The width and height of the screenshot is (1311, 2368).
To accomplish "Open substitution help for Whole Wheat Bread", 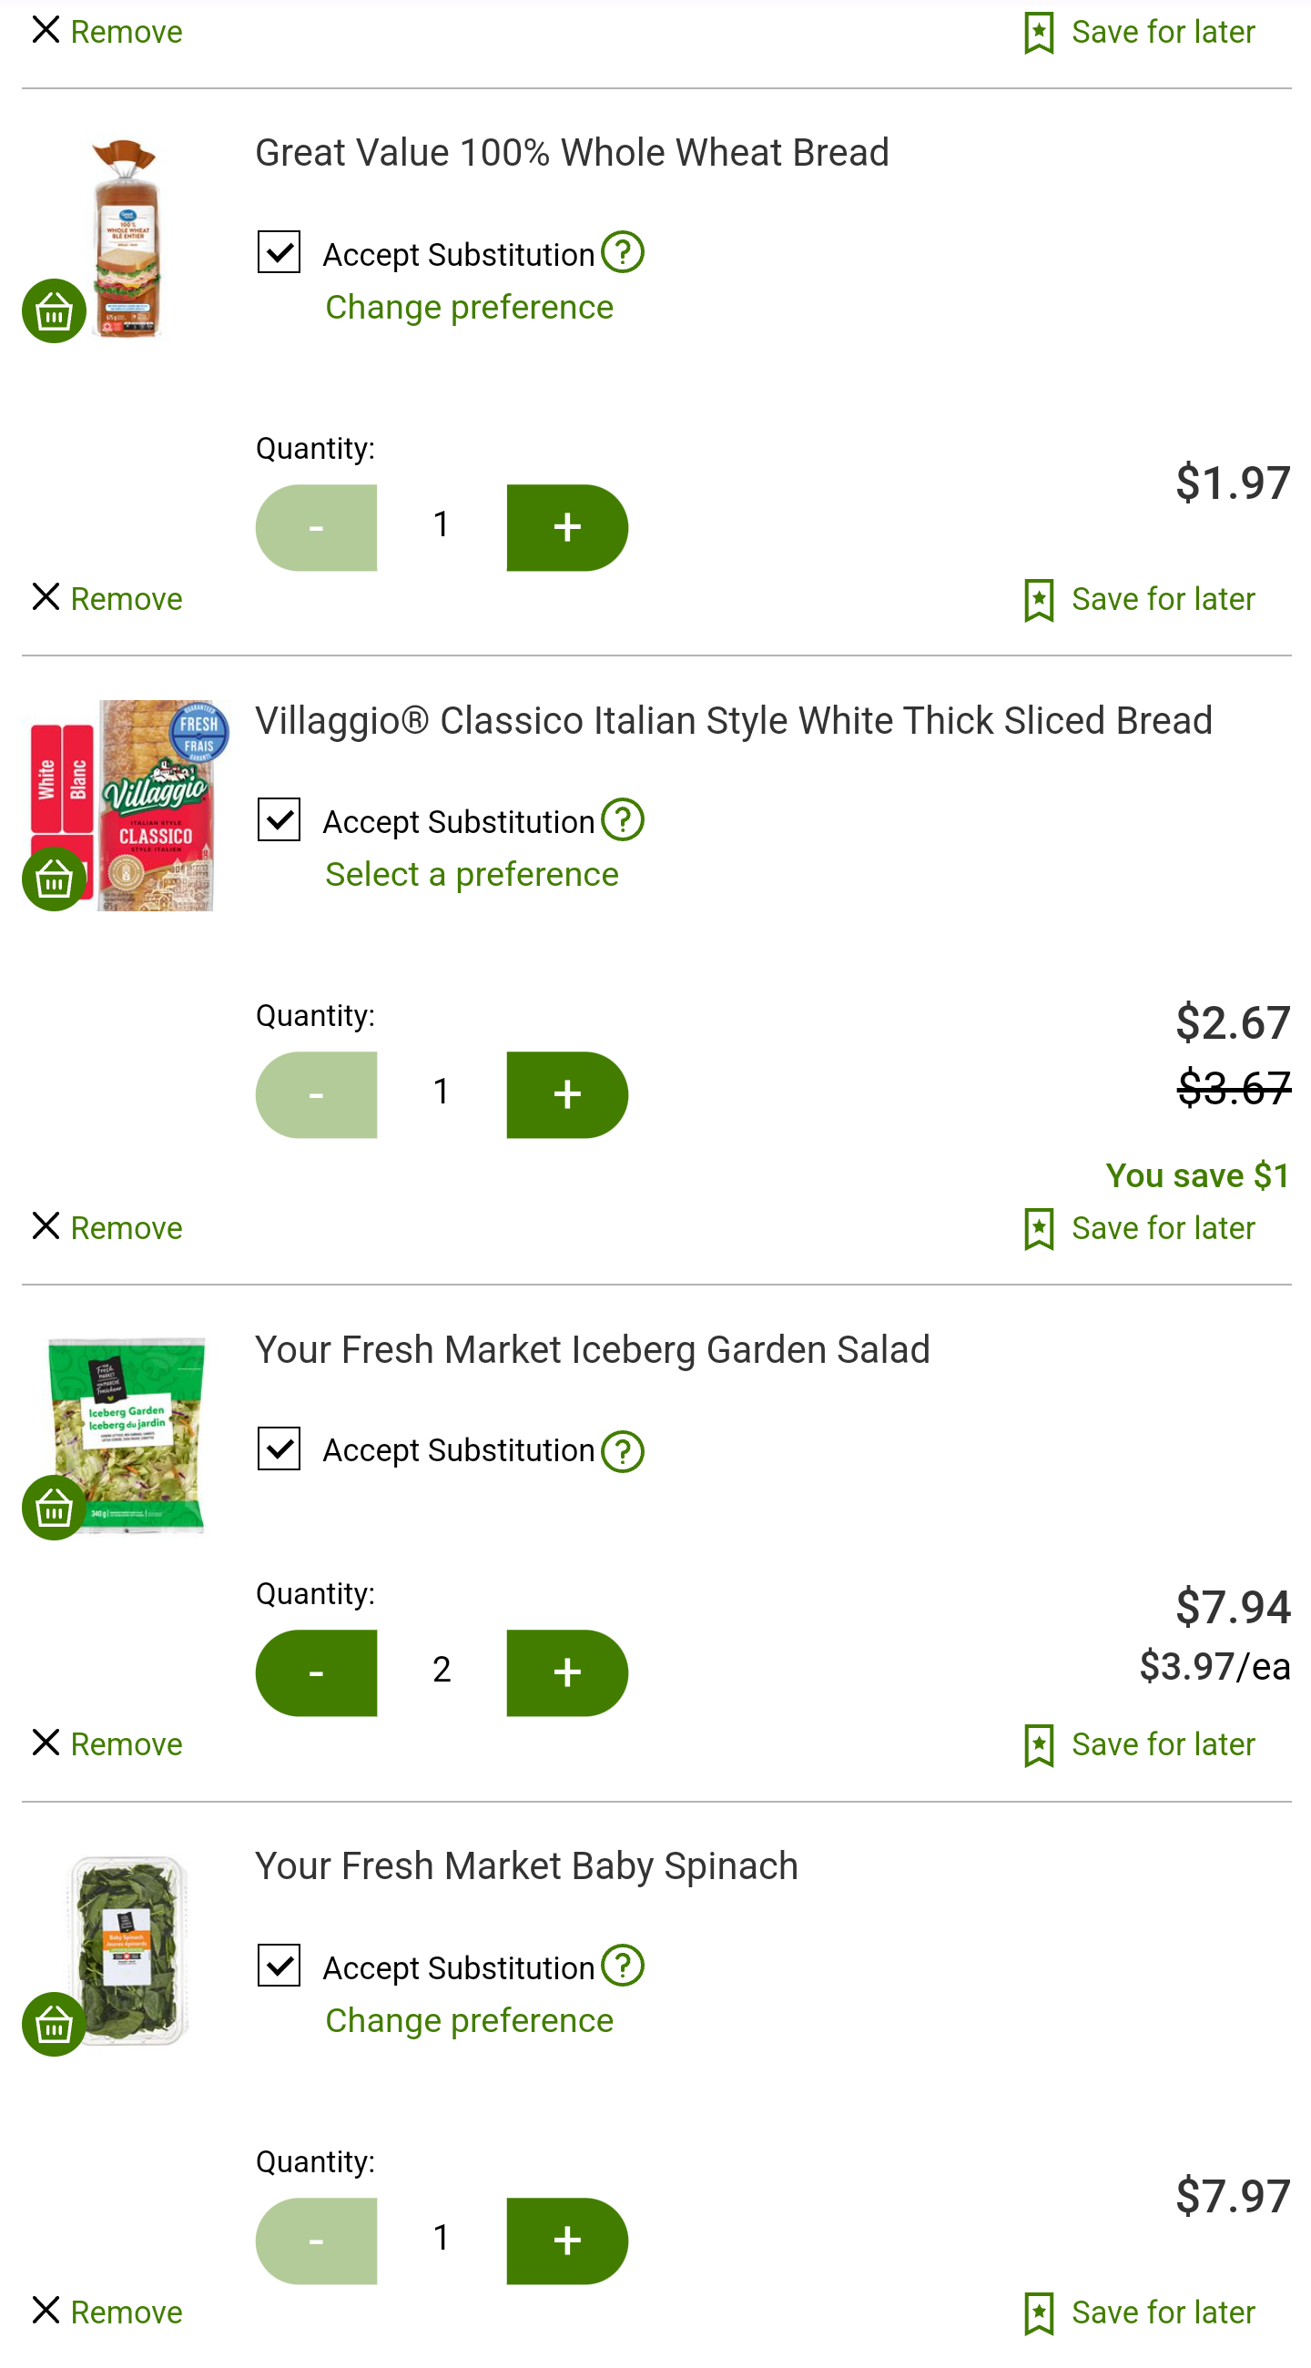I will (x=623, y=252).
